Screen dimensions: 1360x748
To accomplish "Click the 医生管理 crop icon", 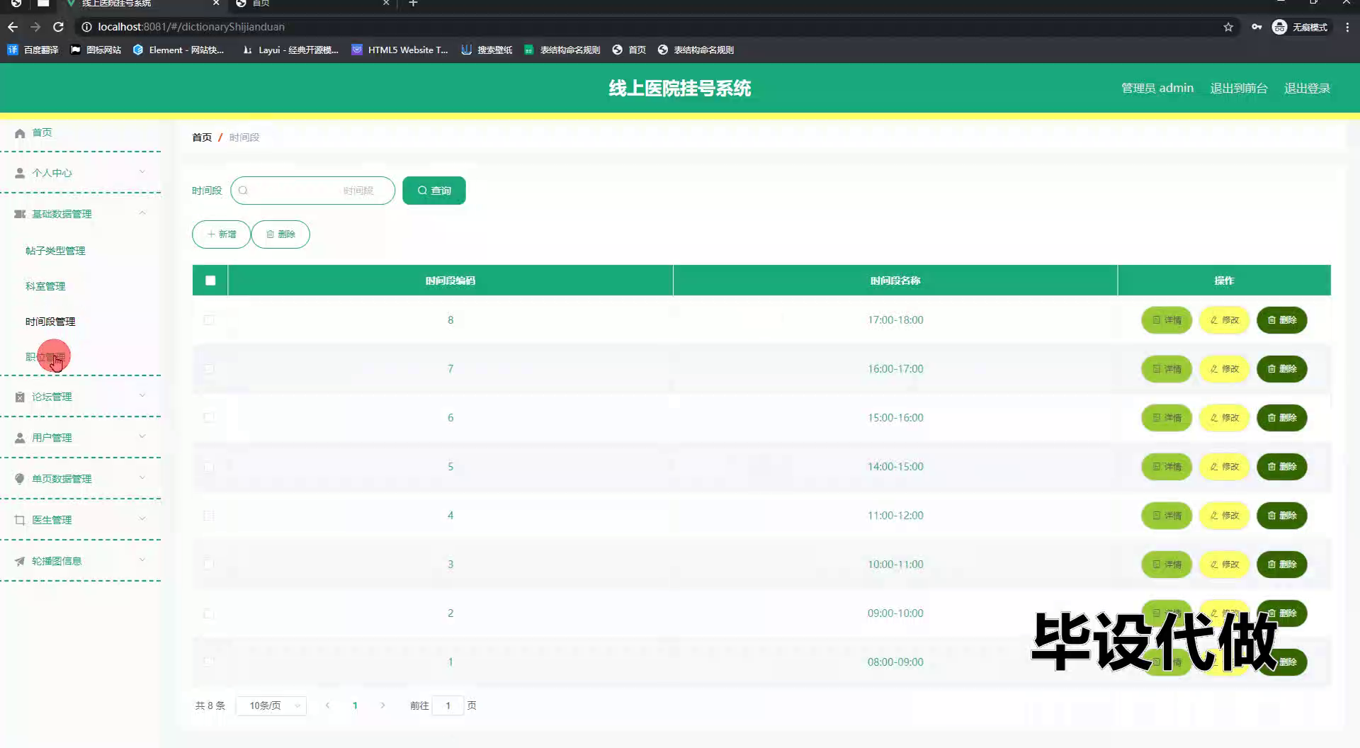I will (20, 520).
